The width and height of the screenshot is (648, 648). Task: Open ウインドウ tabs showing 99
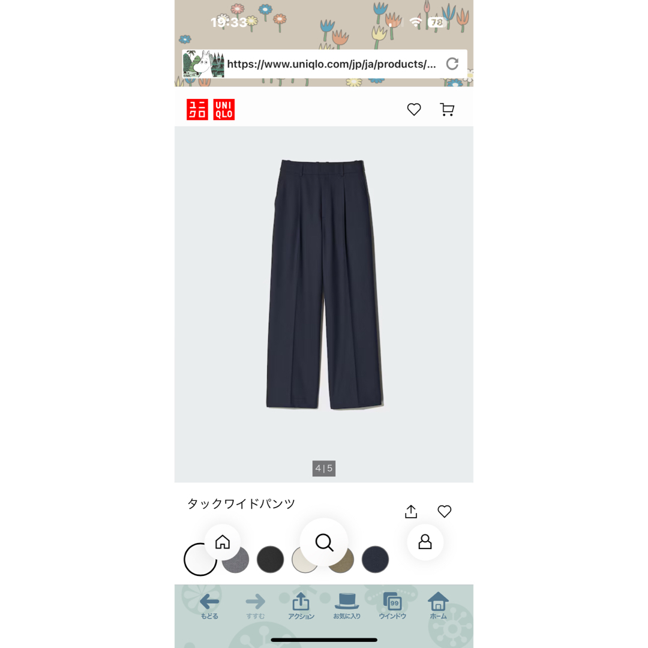(392, 605)
